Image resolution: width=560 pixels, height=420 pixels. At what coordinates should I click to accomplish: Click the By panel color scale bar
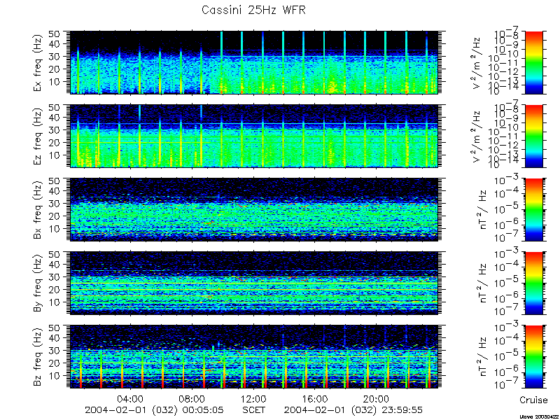pos(533,283)
